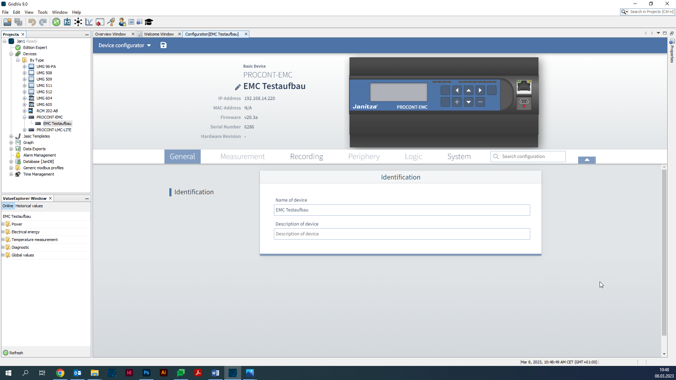The height and width of the screenshot is (380, 676).
Task: Click the graduation cap tutorial icon
Action: click(149, 22)
